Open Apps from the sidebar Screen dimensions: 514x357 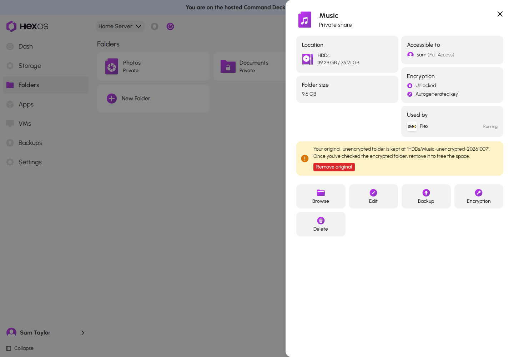[x=46, y=104]
